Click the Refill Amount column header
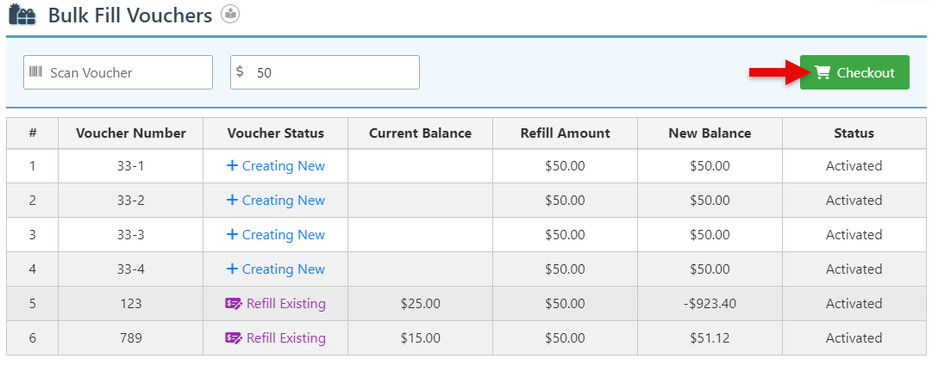The width and height of the screenshot is (932, 371). (565, 133)
